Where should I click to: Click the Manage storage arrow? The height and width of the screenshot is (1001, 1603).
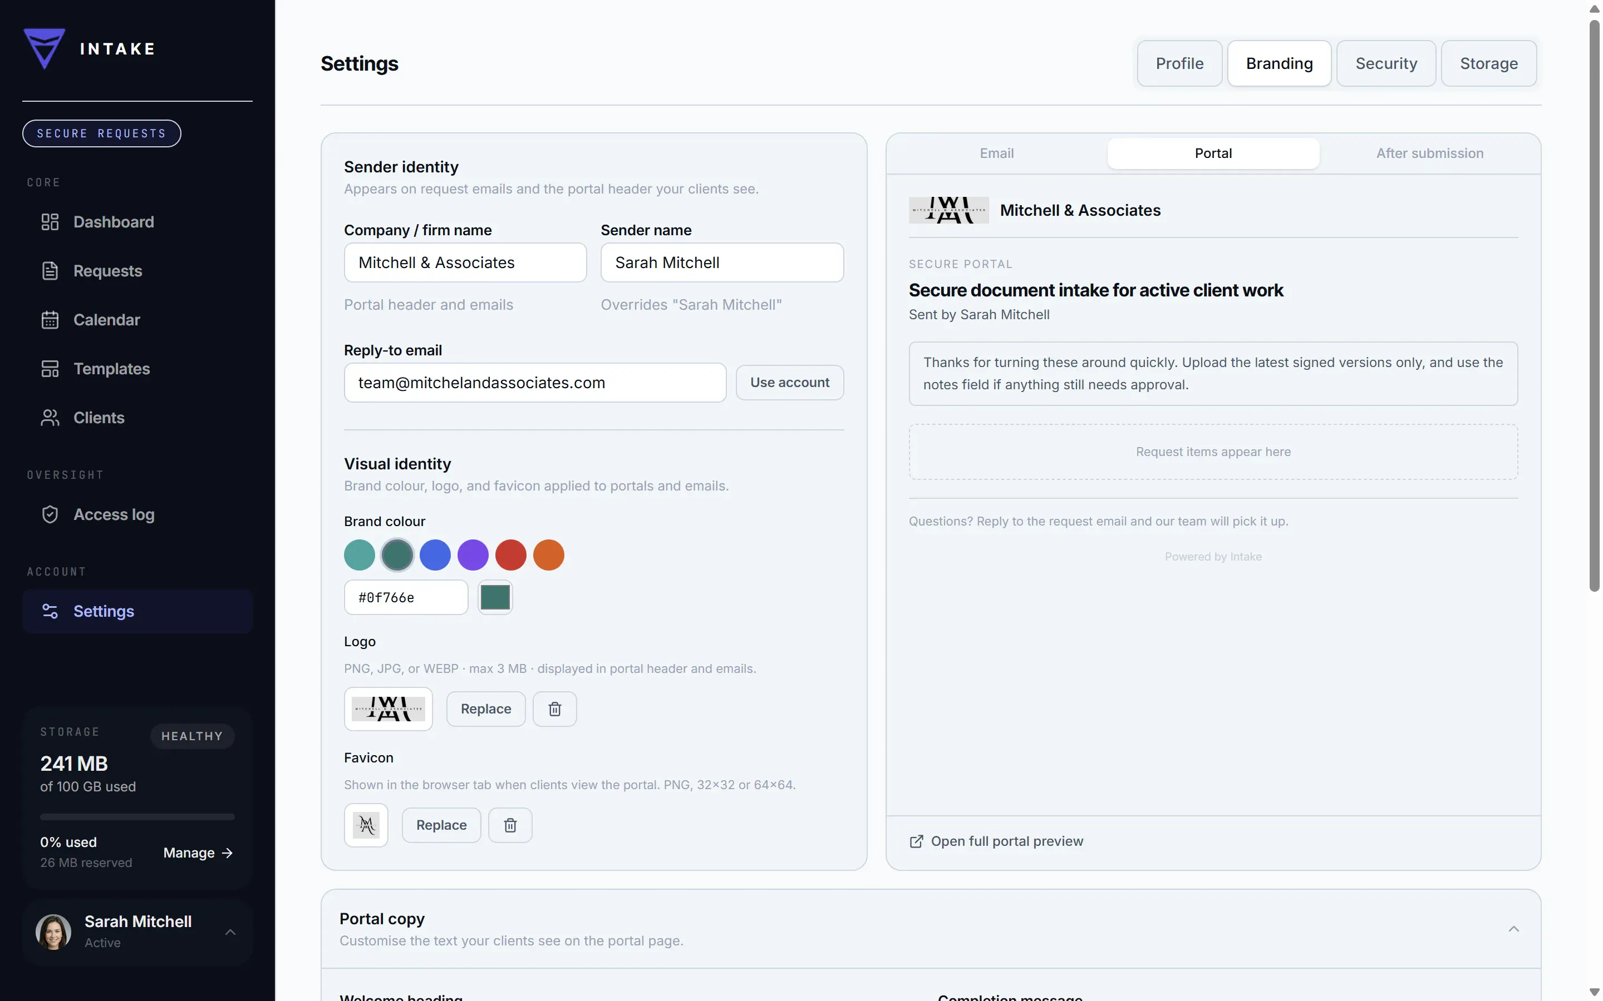pos(227,853)
